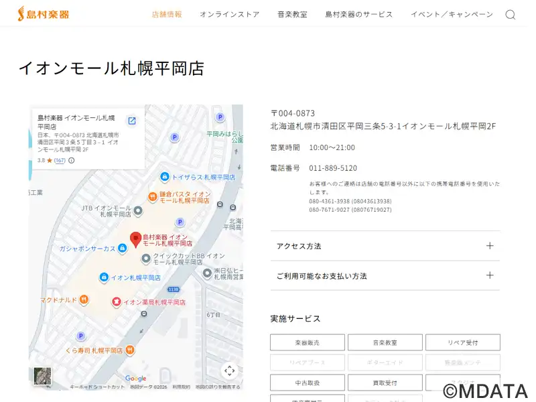Screen dimensions: 536x402
Task: Click the bus stop icon near イオン薬局
Action: (144, 314)
